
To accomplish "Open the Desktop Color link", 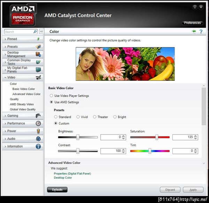I will tap(63, 178).
